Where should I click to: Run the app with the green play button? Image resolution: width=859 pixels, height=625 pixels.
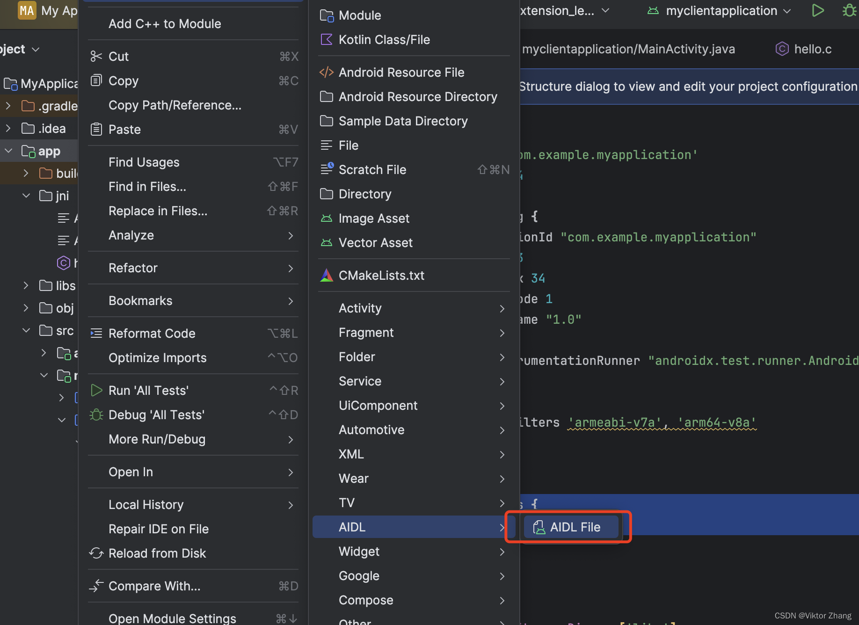tap(818, 10)
